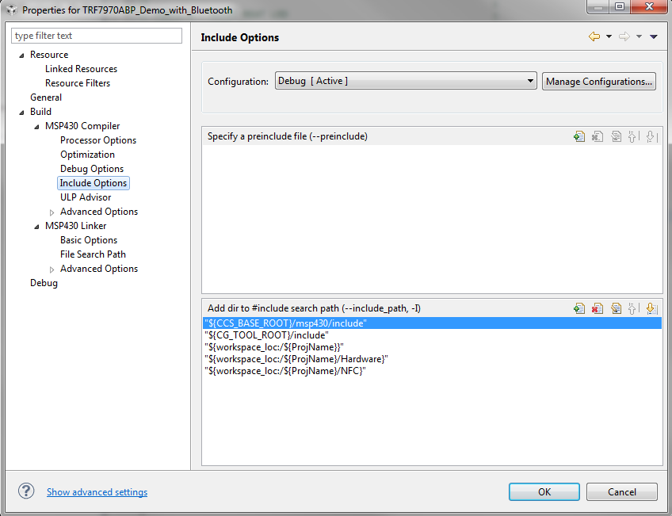
Task: Maximize the Properties dialog window
Action: [620, 6]
